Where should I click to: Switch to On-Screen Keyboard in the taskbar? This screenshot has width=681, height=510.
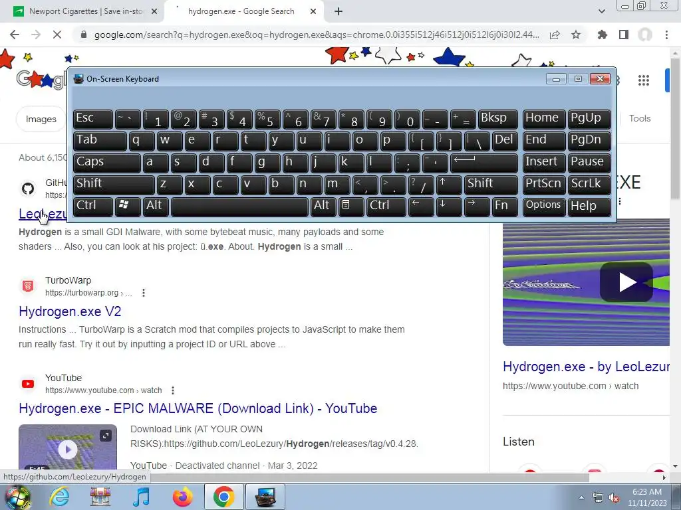265,497
